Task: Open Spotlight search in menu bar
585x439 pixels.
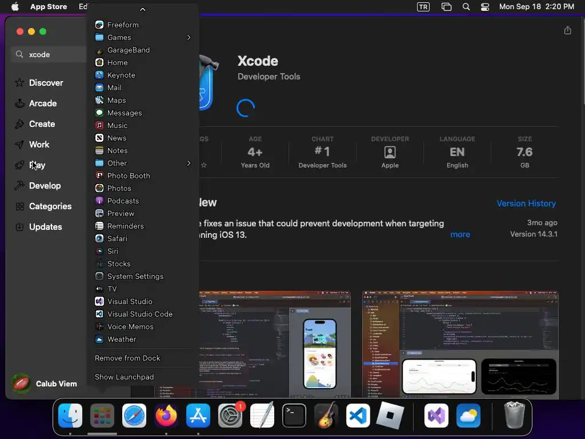Action: pyautogui.click(x=466, y=7)
